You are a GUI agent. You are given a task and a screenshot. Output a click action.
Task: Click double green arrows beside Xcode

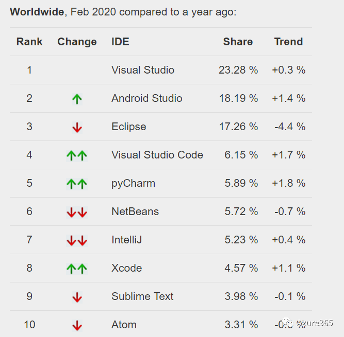click(77, 269)
